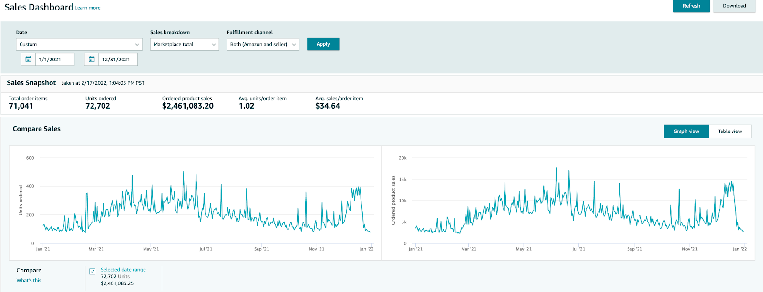
Task: Open the What's this link
Action: [29, 280]
